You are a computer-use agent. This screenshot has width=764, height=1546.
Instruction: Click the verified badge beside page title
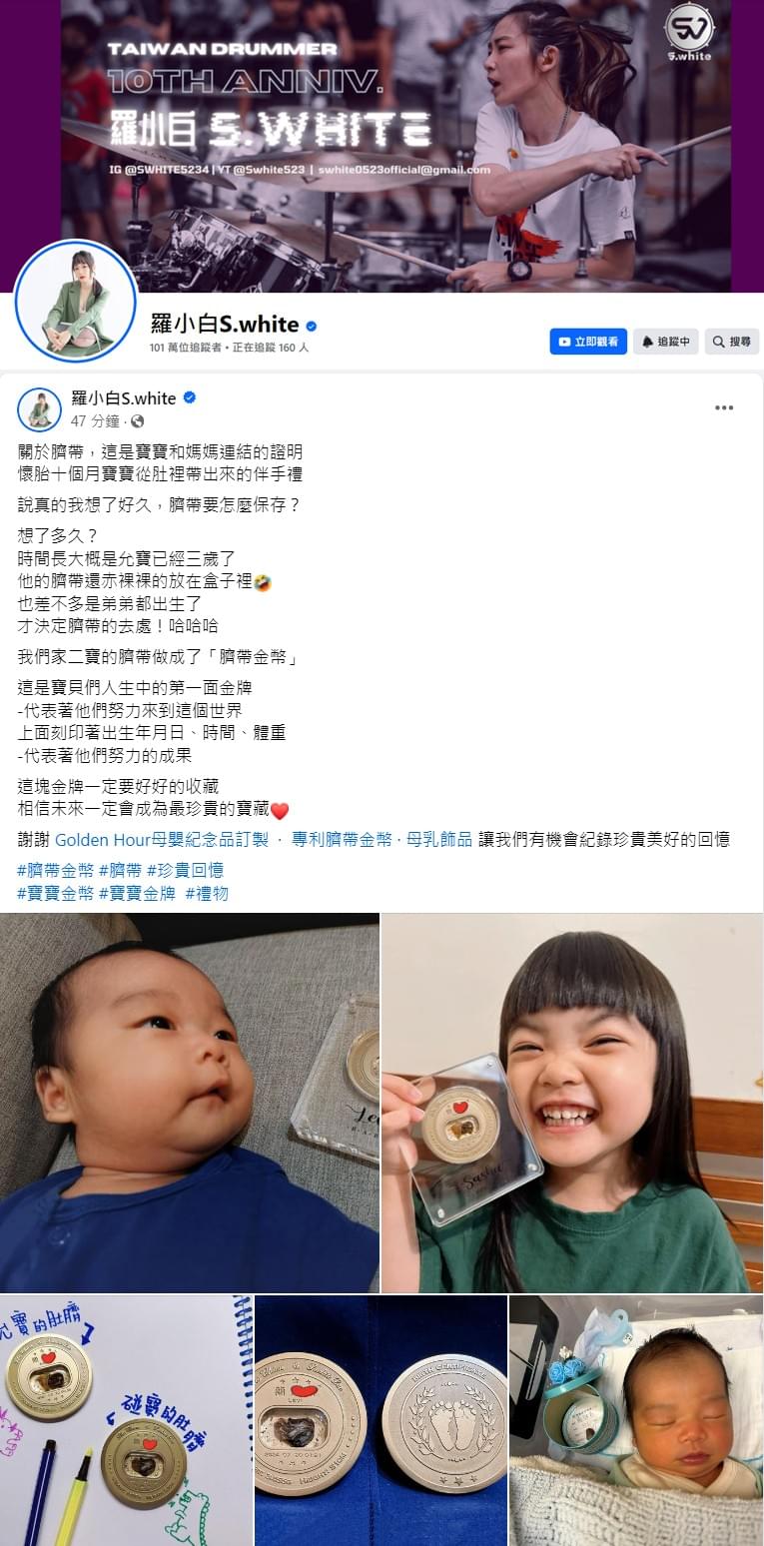click(x=312, y=325)
